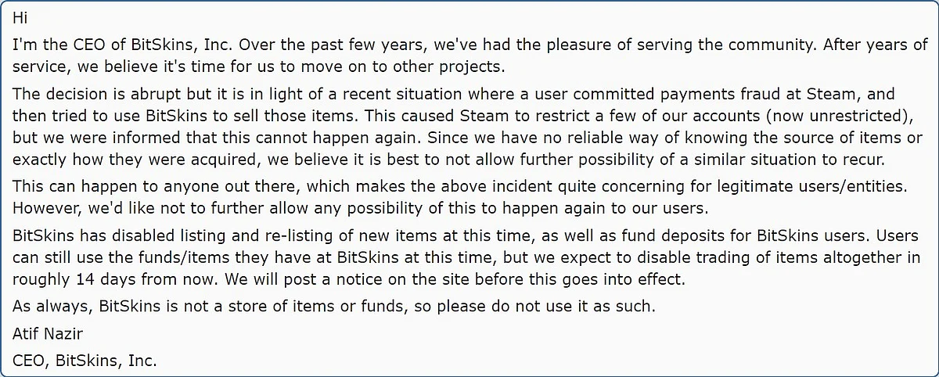The height and width of the screenshot is (377, 939).
Task: Click the line "BitSkins has disabled listing and re-listing"
Action: point(468,235)
